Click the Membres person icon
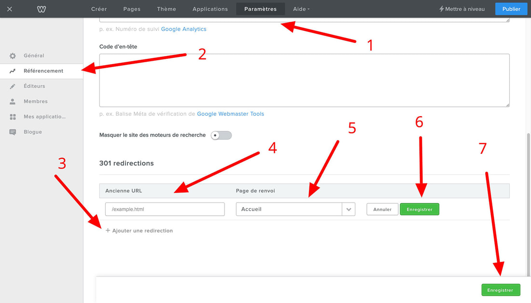531x303 pixels. coord(13,101)
